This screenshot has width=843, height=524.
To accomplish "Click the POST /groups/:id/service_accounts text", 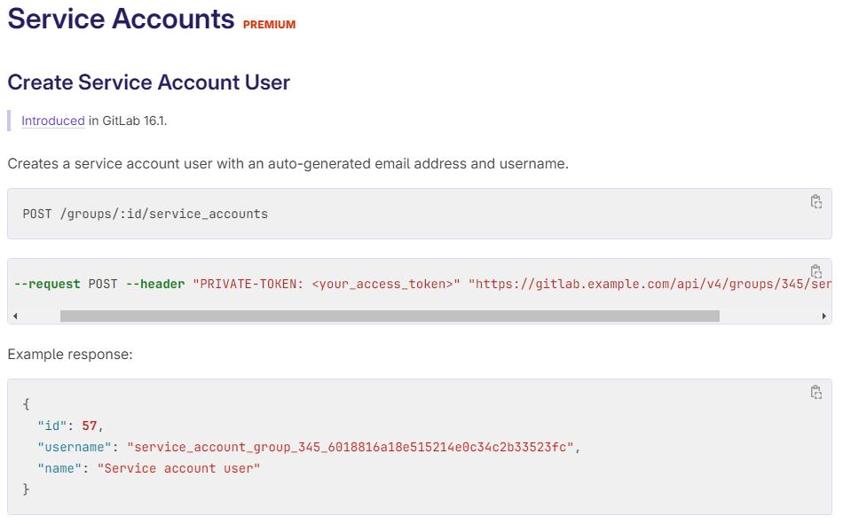I will coord(146,214).
